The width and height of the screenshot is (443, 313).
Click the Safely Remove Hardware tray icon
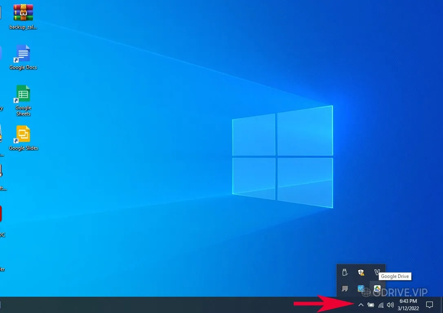[x=345, y=272]
